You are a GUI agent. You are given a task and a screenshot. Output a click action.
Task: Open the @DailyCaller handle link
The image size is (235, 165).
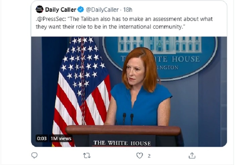[102, 10]
